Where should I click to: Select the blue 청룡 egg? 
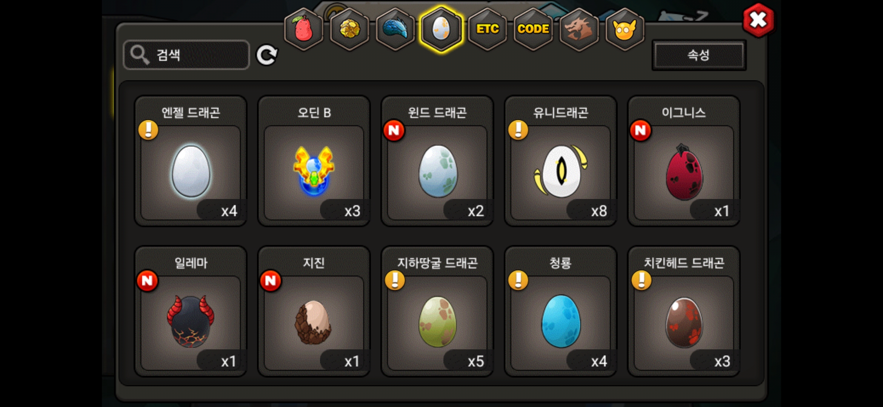560,312
